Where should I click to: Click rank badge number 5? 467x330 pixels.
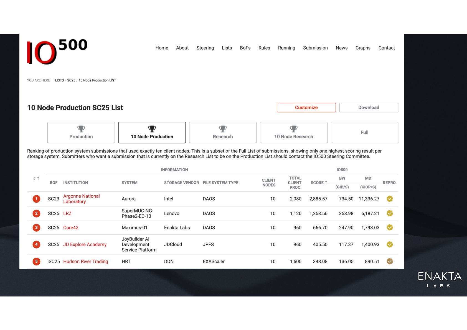36,261
